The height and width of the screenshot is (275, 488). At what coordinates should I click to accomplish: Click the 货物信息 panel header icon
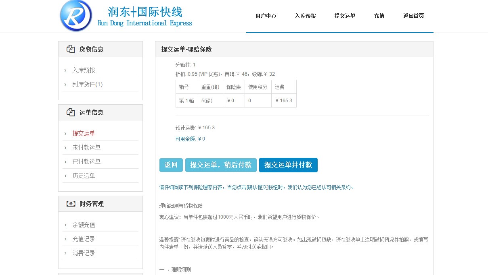[71, 49]
